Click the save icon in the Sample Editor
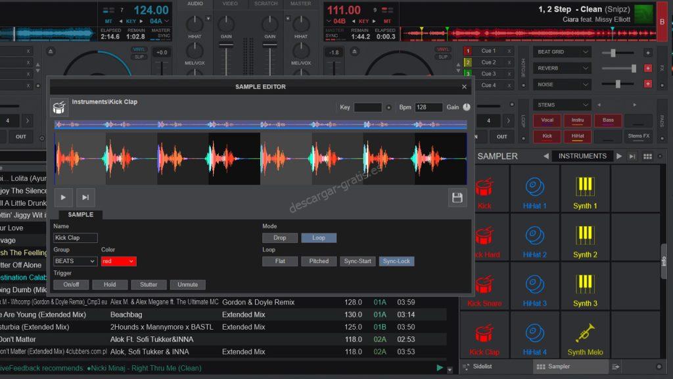The width and height of the screenshot is (673, 379). (457, 197)
